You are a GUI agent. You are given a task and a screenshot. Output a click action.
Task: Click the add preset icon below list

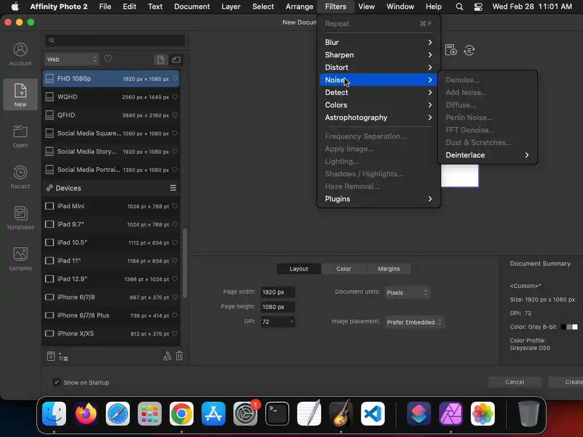tap(51, 356)
